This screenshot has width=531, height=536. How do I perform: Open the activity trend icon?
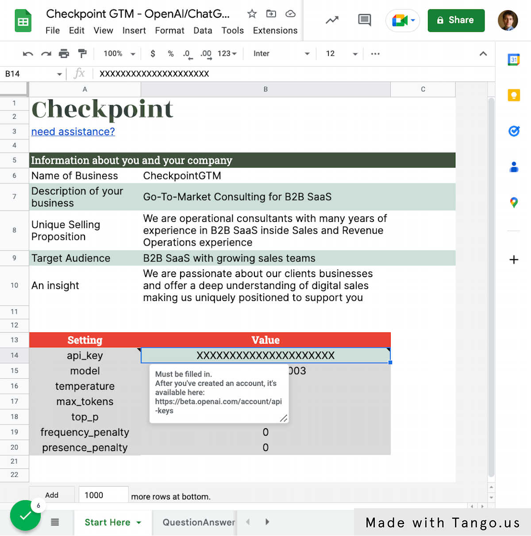click(332, 20)
